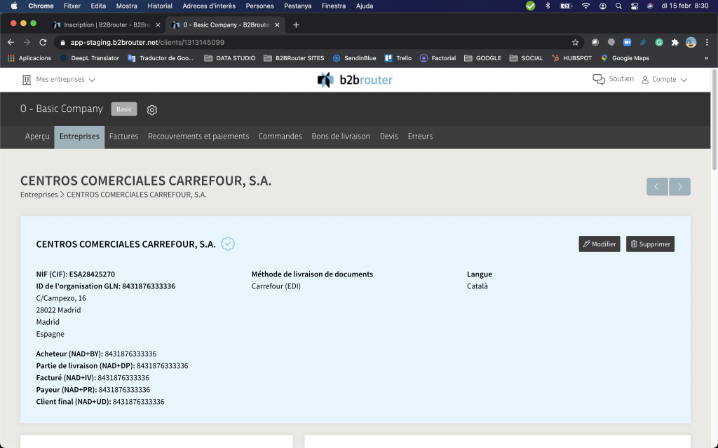This screenshot has width=718, height=448.
Task: Open the Chrome profile avatar
Action: click(x=691, y=43)
